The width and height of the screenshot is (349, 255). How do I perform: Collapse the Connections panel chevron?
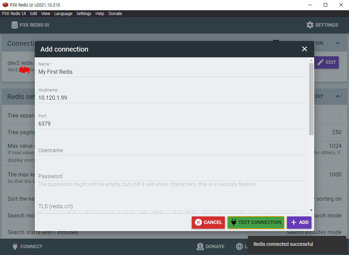(x=338, y=43)
